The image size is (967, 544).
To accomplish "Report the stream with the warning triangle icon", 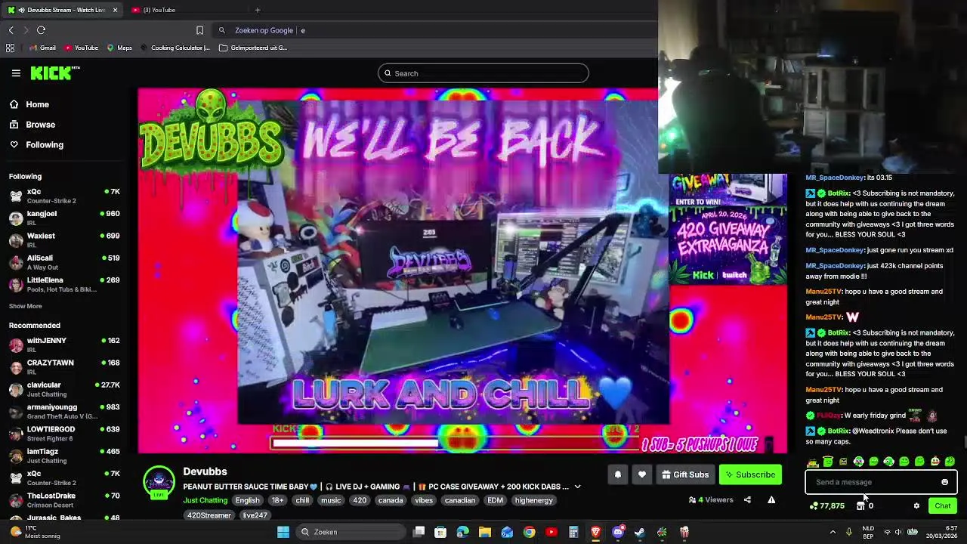I will (x=771, y=499).
